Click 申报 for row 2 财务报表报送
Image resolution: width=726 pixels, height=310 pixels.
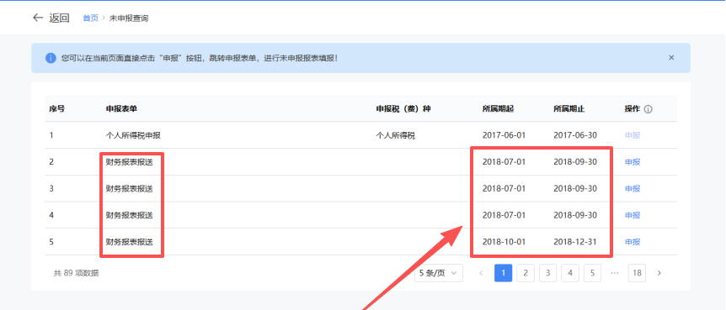tap(633, 162)
